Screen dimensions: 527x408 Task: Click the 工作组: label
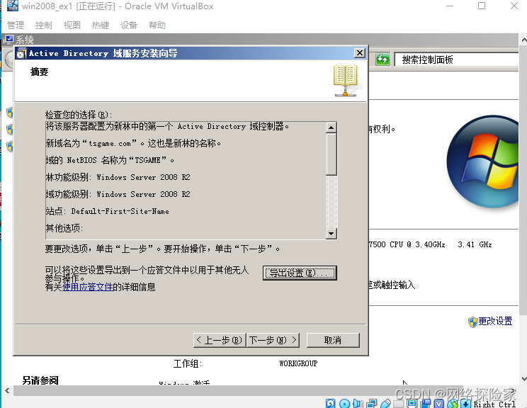[x=188, y=363]
